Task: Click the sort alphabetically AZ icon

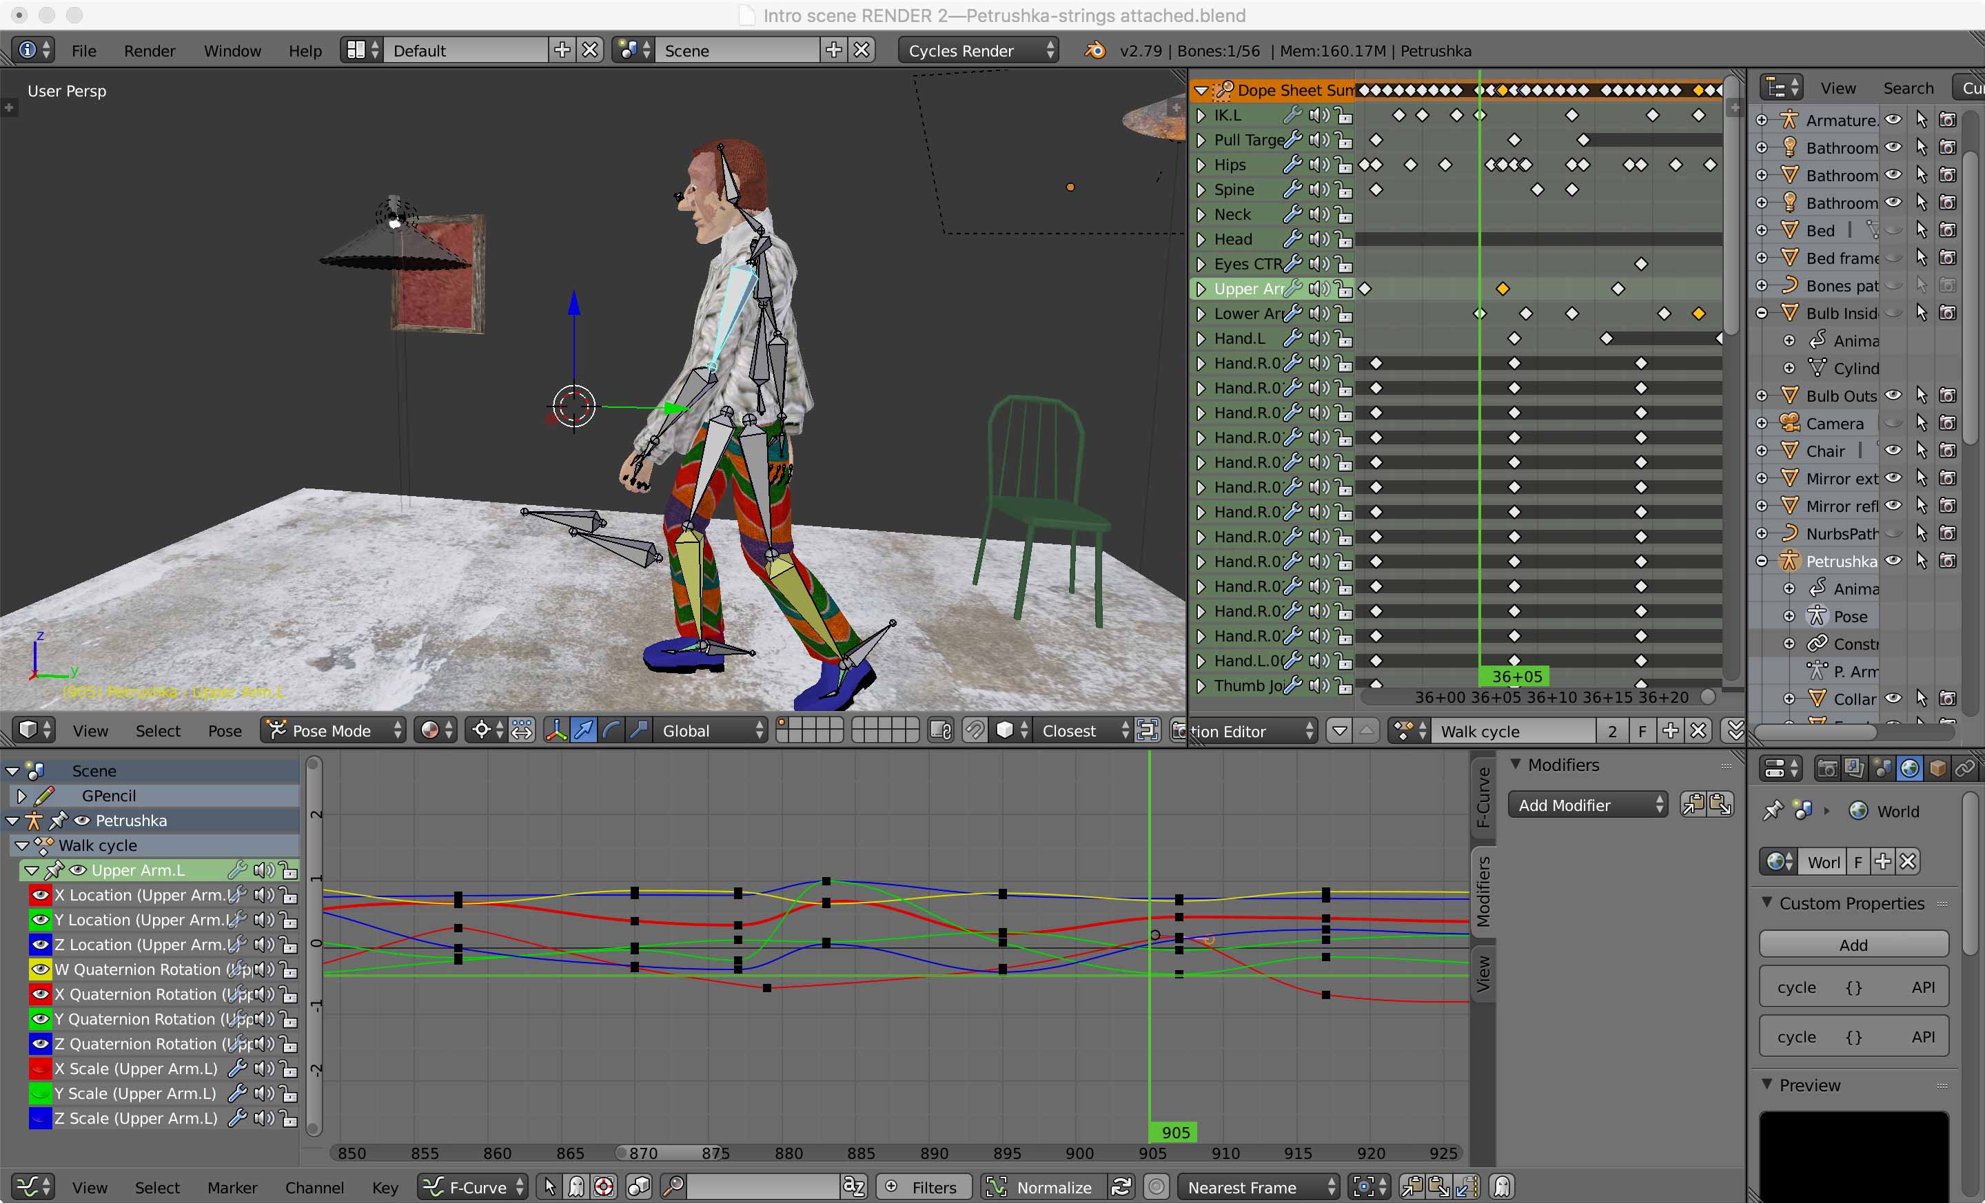Action: tap(854, 1187)
